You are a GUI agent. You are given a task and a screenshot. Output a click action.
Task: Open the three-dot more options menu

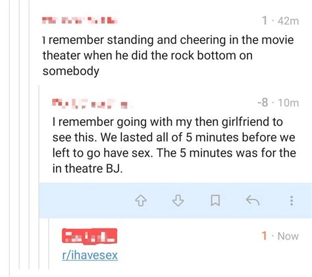tap(292, 201)
